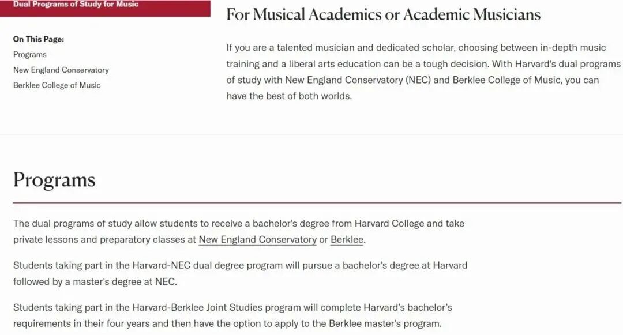Select New England Conservatory in the sidebar list
The height and width of the screenshot is (335, 623).
click(x=61, y=70)
